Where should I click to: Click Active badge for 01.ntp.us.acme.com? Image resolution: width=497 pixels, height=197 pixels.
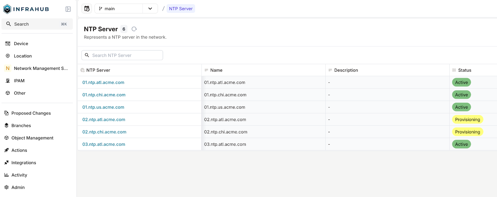(x=461, y=107)
